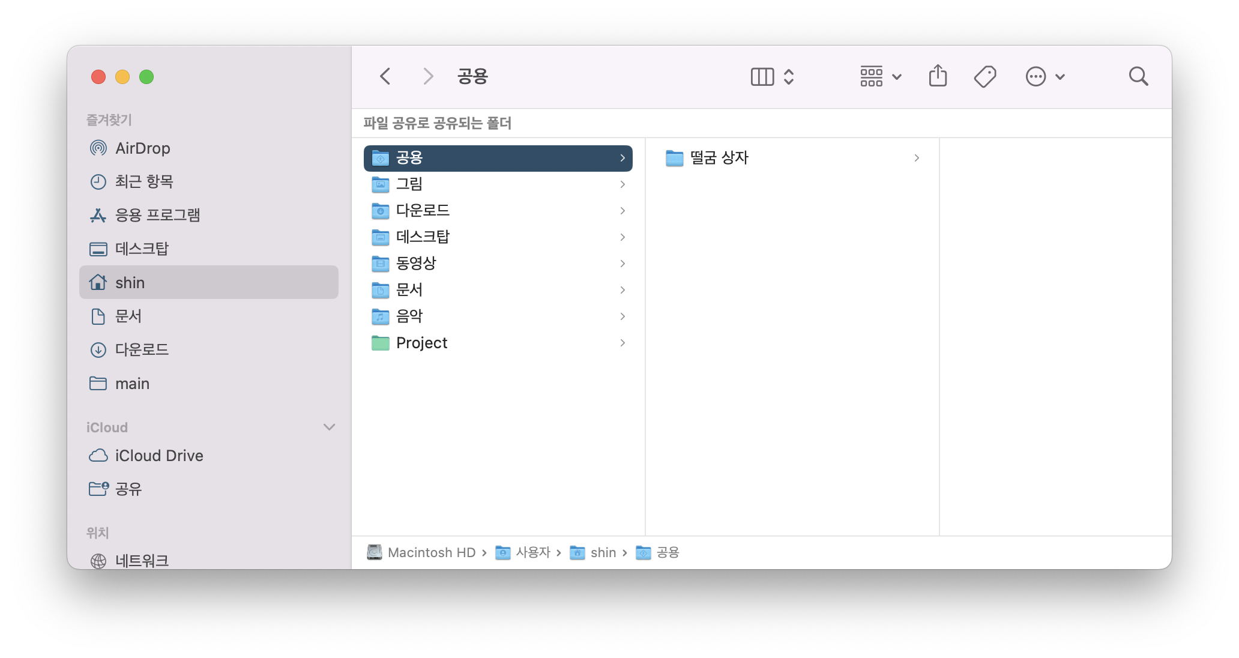Click the forward navigation arrow

coord(427,76)
